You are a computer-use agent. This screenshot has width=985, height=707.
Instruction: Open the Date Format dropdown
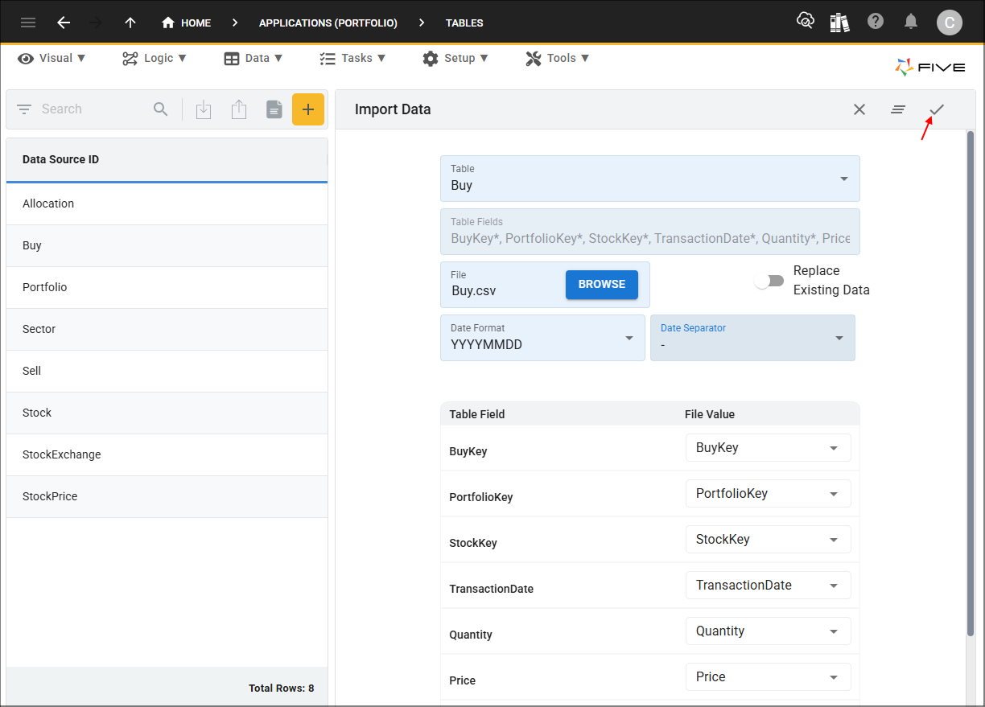coord(542,338)
